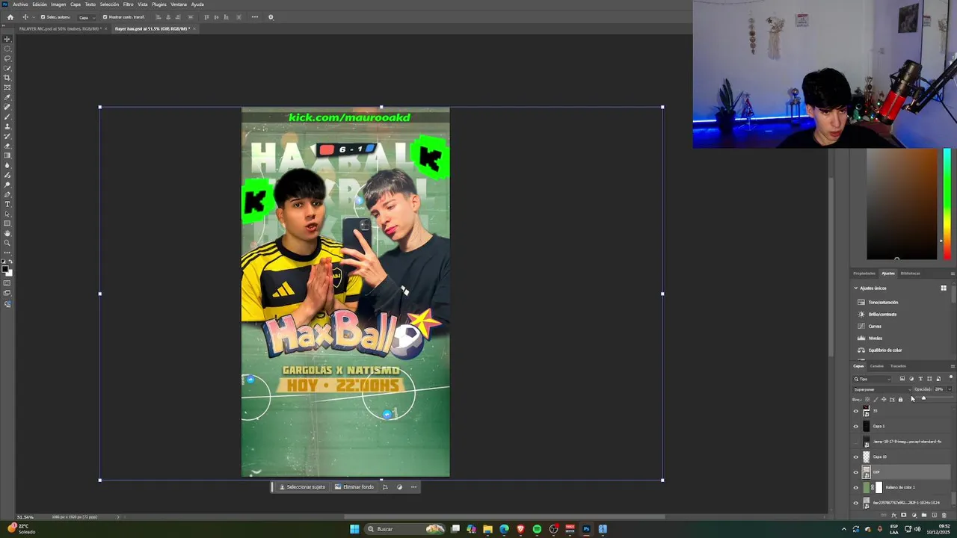This screenshot has height=538, width=957.
Task: Select the Clone Stamp tool
Action: [7, 126]
